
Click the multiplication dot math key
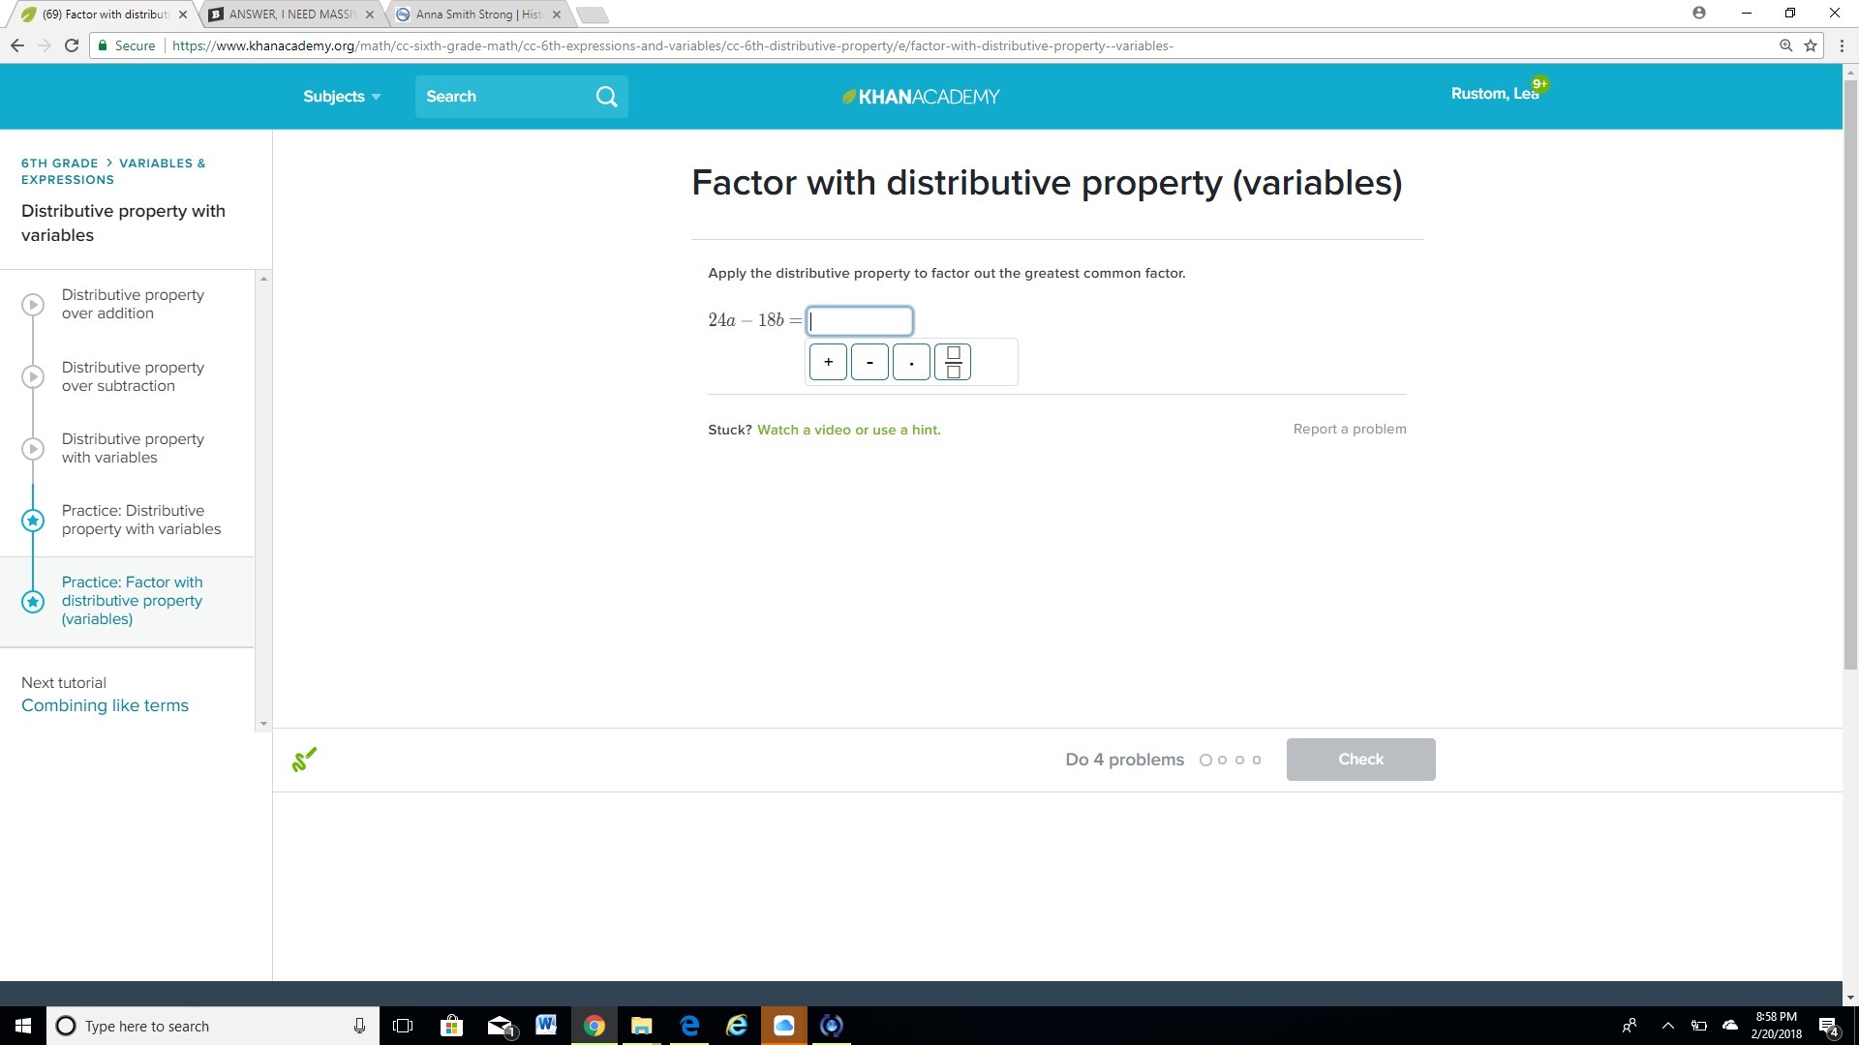[911, 362]
